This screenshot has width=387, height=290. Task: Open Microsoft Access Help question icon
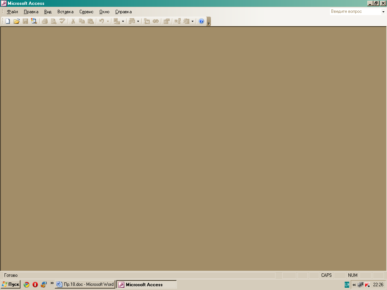(201, 21)
